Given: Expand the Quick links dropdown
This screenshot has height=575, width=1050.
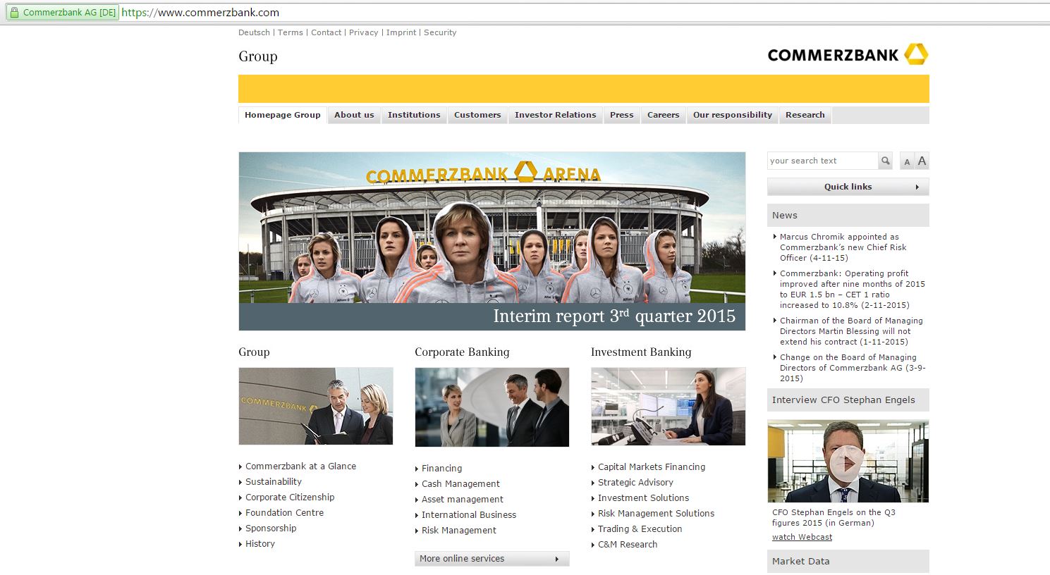Looking at the screenshot, I should point(848,187).
